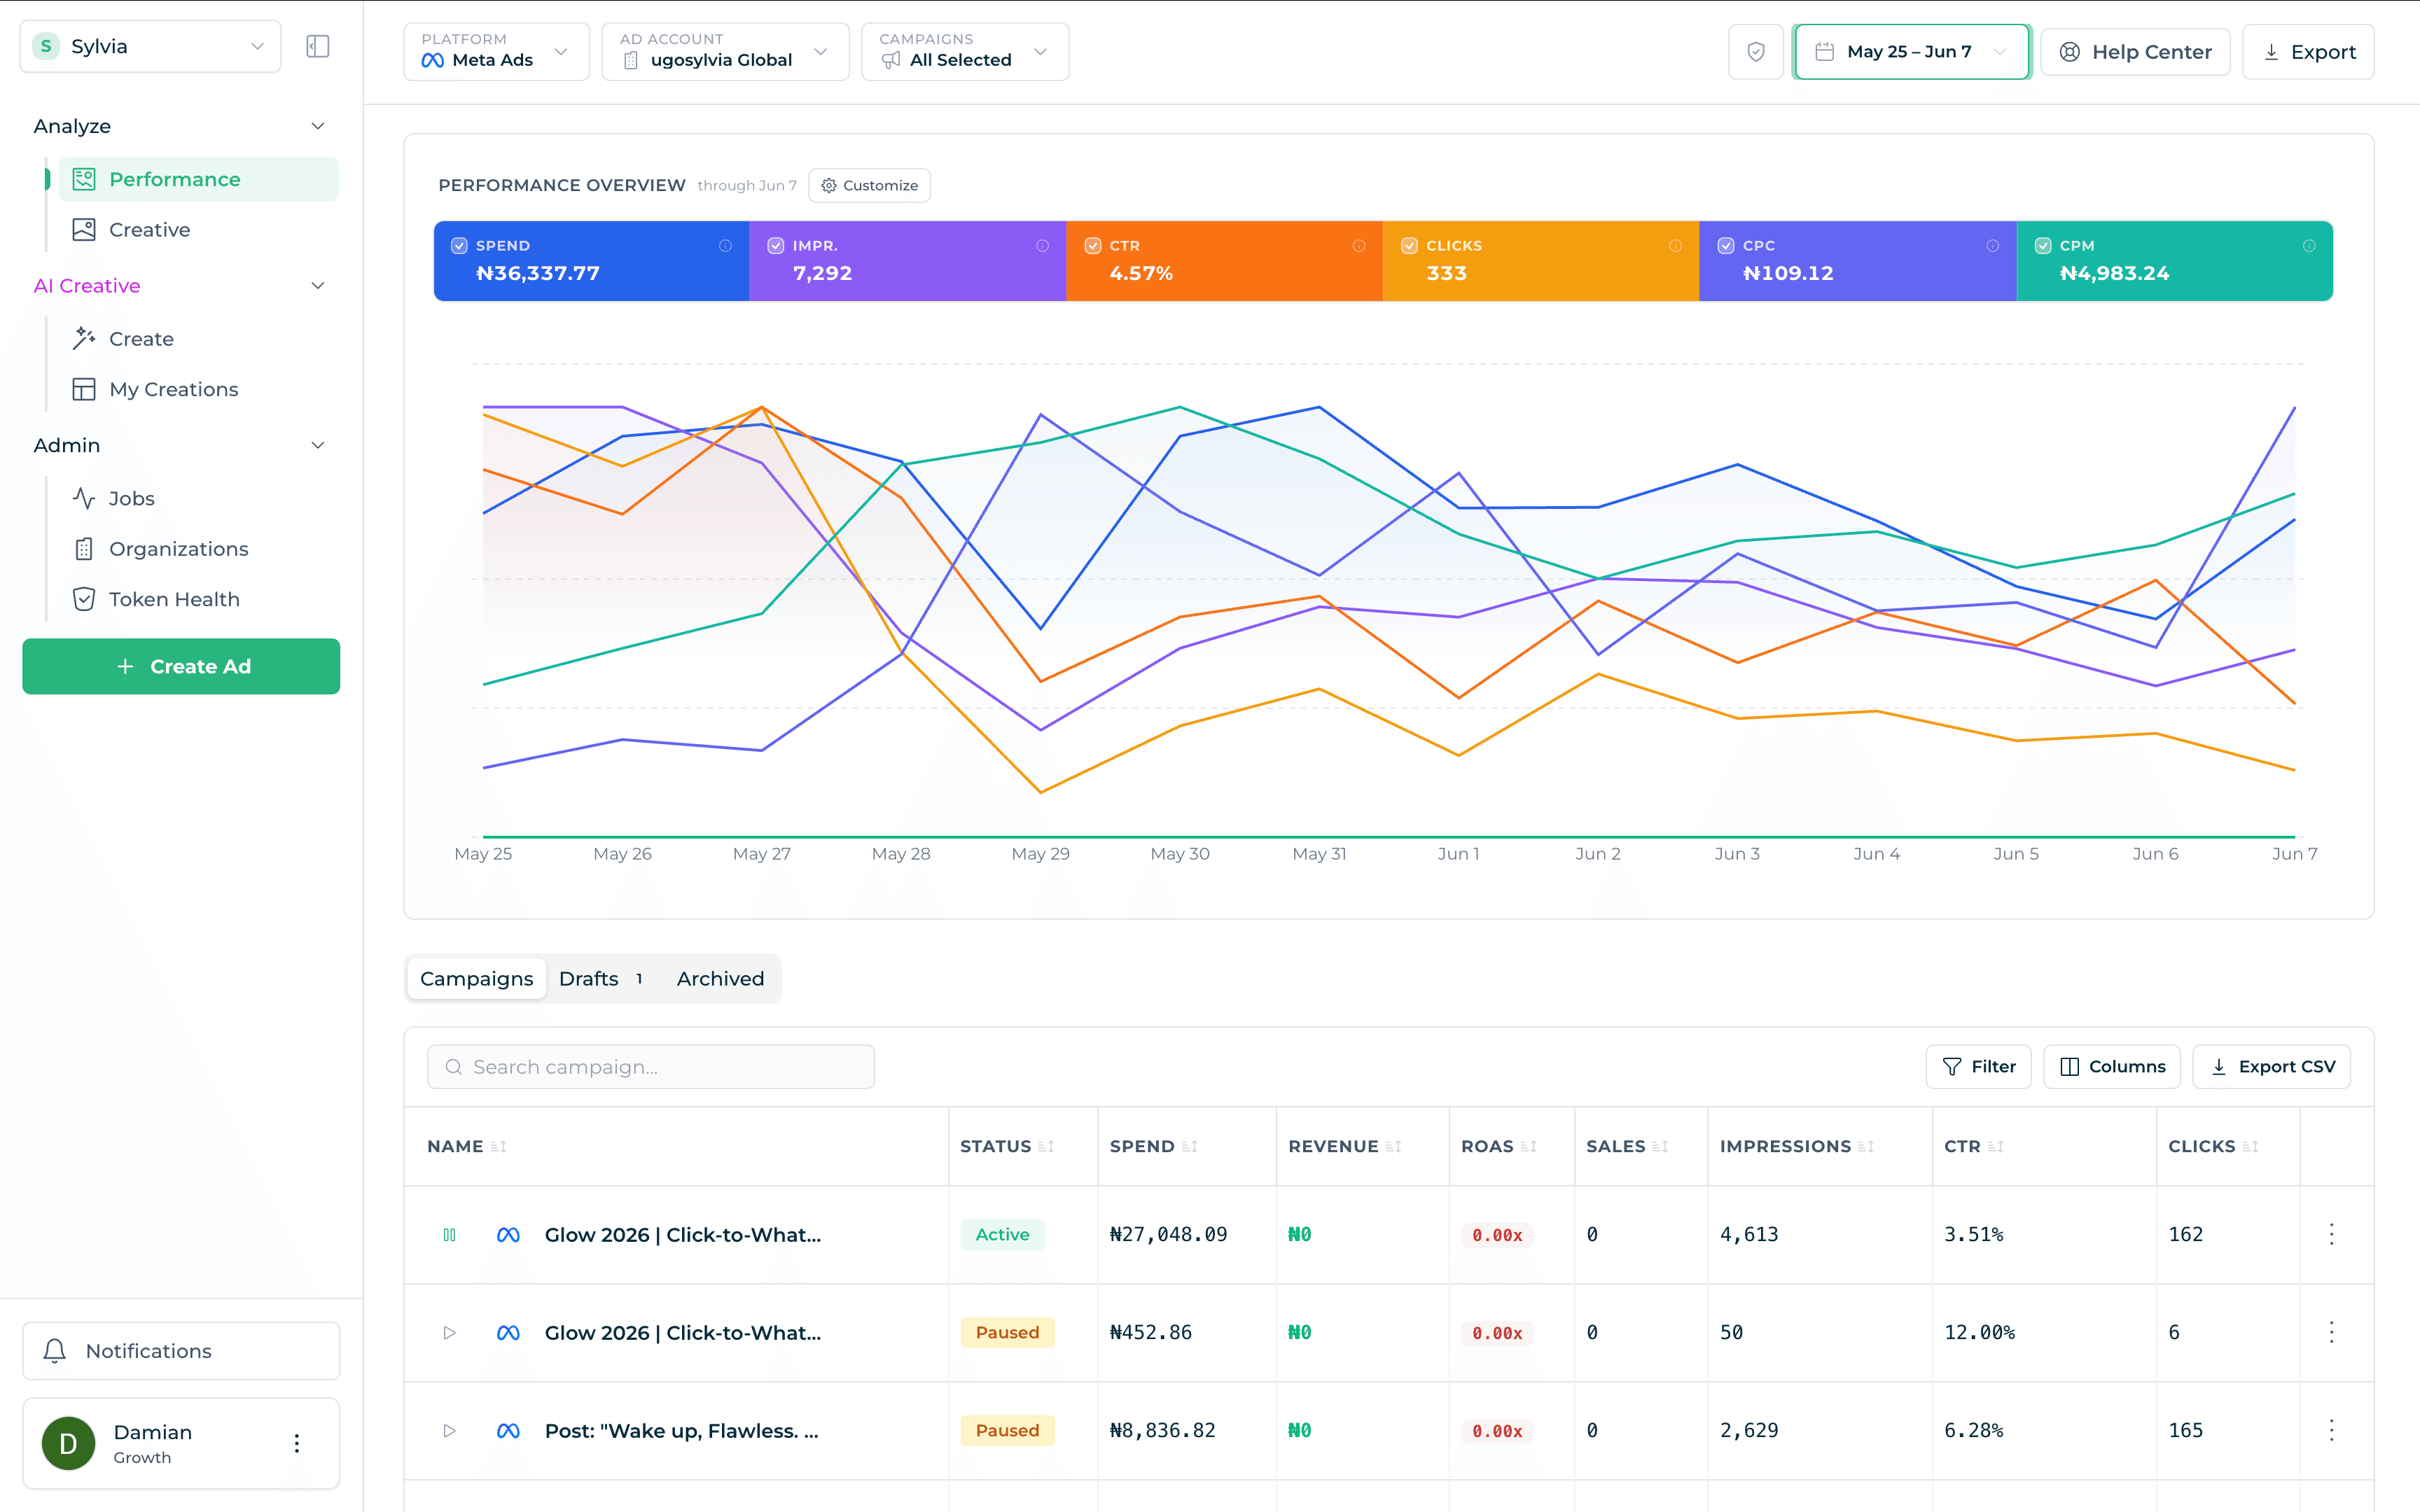This screenshot has height=1512, width=2420.
Task: Click the Token Health shield icon
Action: (84, 599)
